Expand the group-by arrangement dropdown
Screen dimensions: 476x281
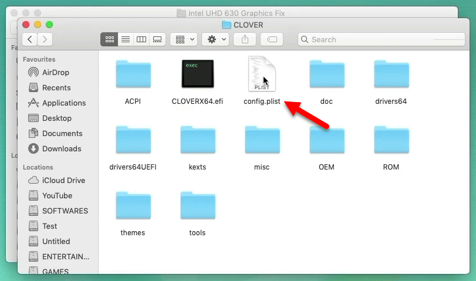(184, 39)
